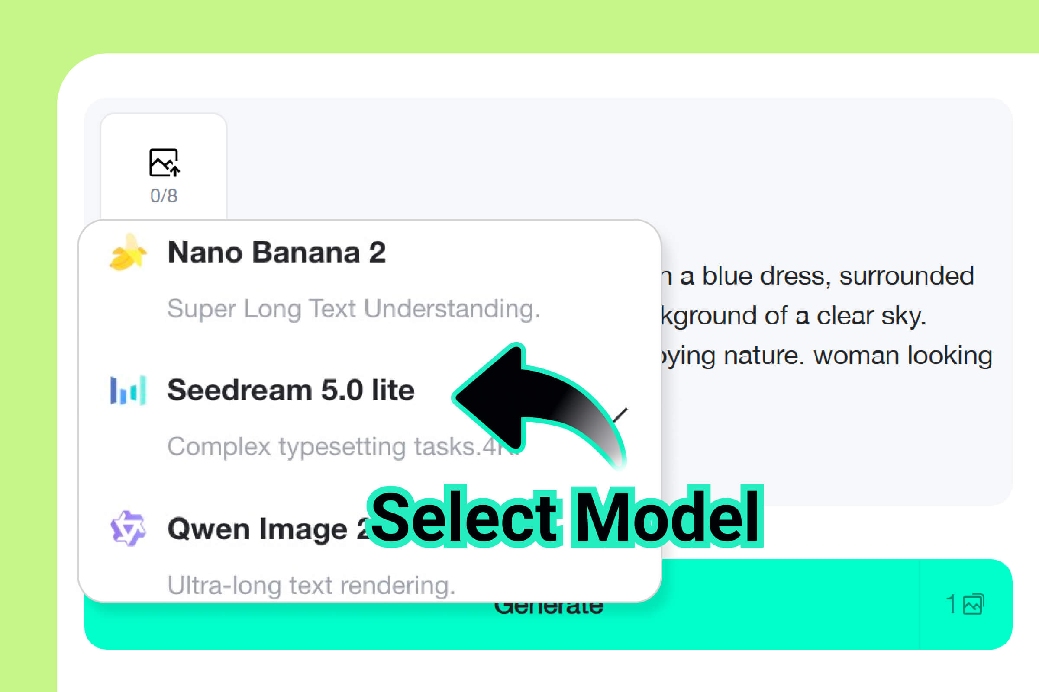The image size is (1039, 692).
Task: Click the purple Qwen logo icon
Action: pos(128,528)
